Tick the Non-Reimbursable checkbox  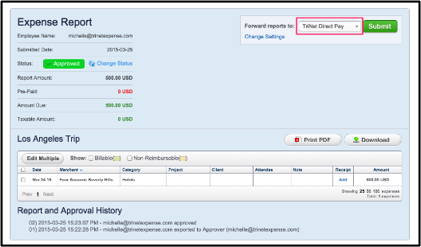pyautogui.click(x=129, y=158)
